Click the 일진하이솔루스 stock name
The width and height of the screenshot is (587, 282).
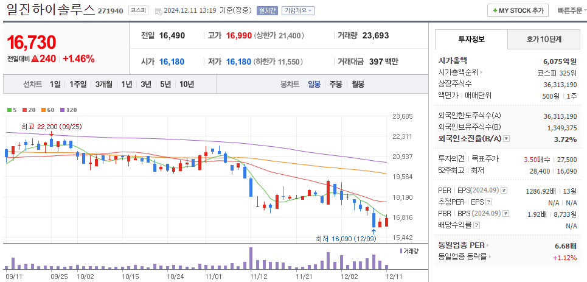pos(50,9)
